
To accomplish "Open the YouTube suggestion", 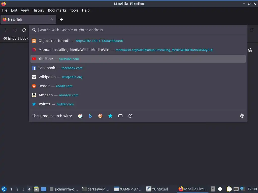I will coord(138,59).
